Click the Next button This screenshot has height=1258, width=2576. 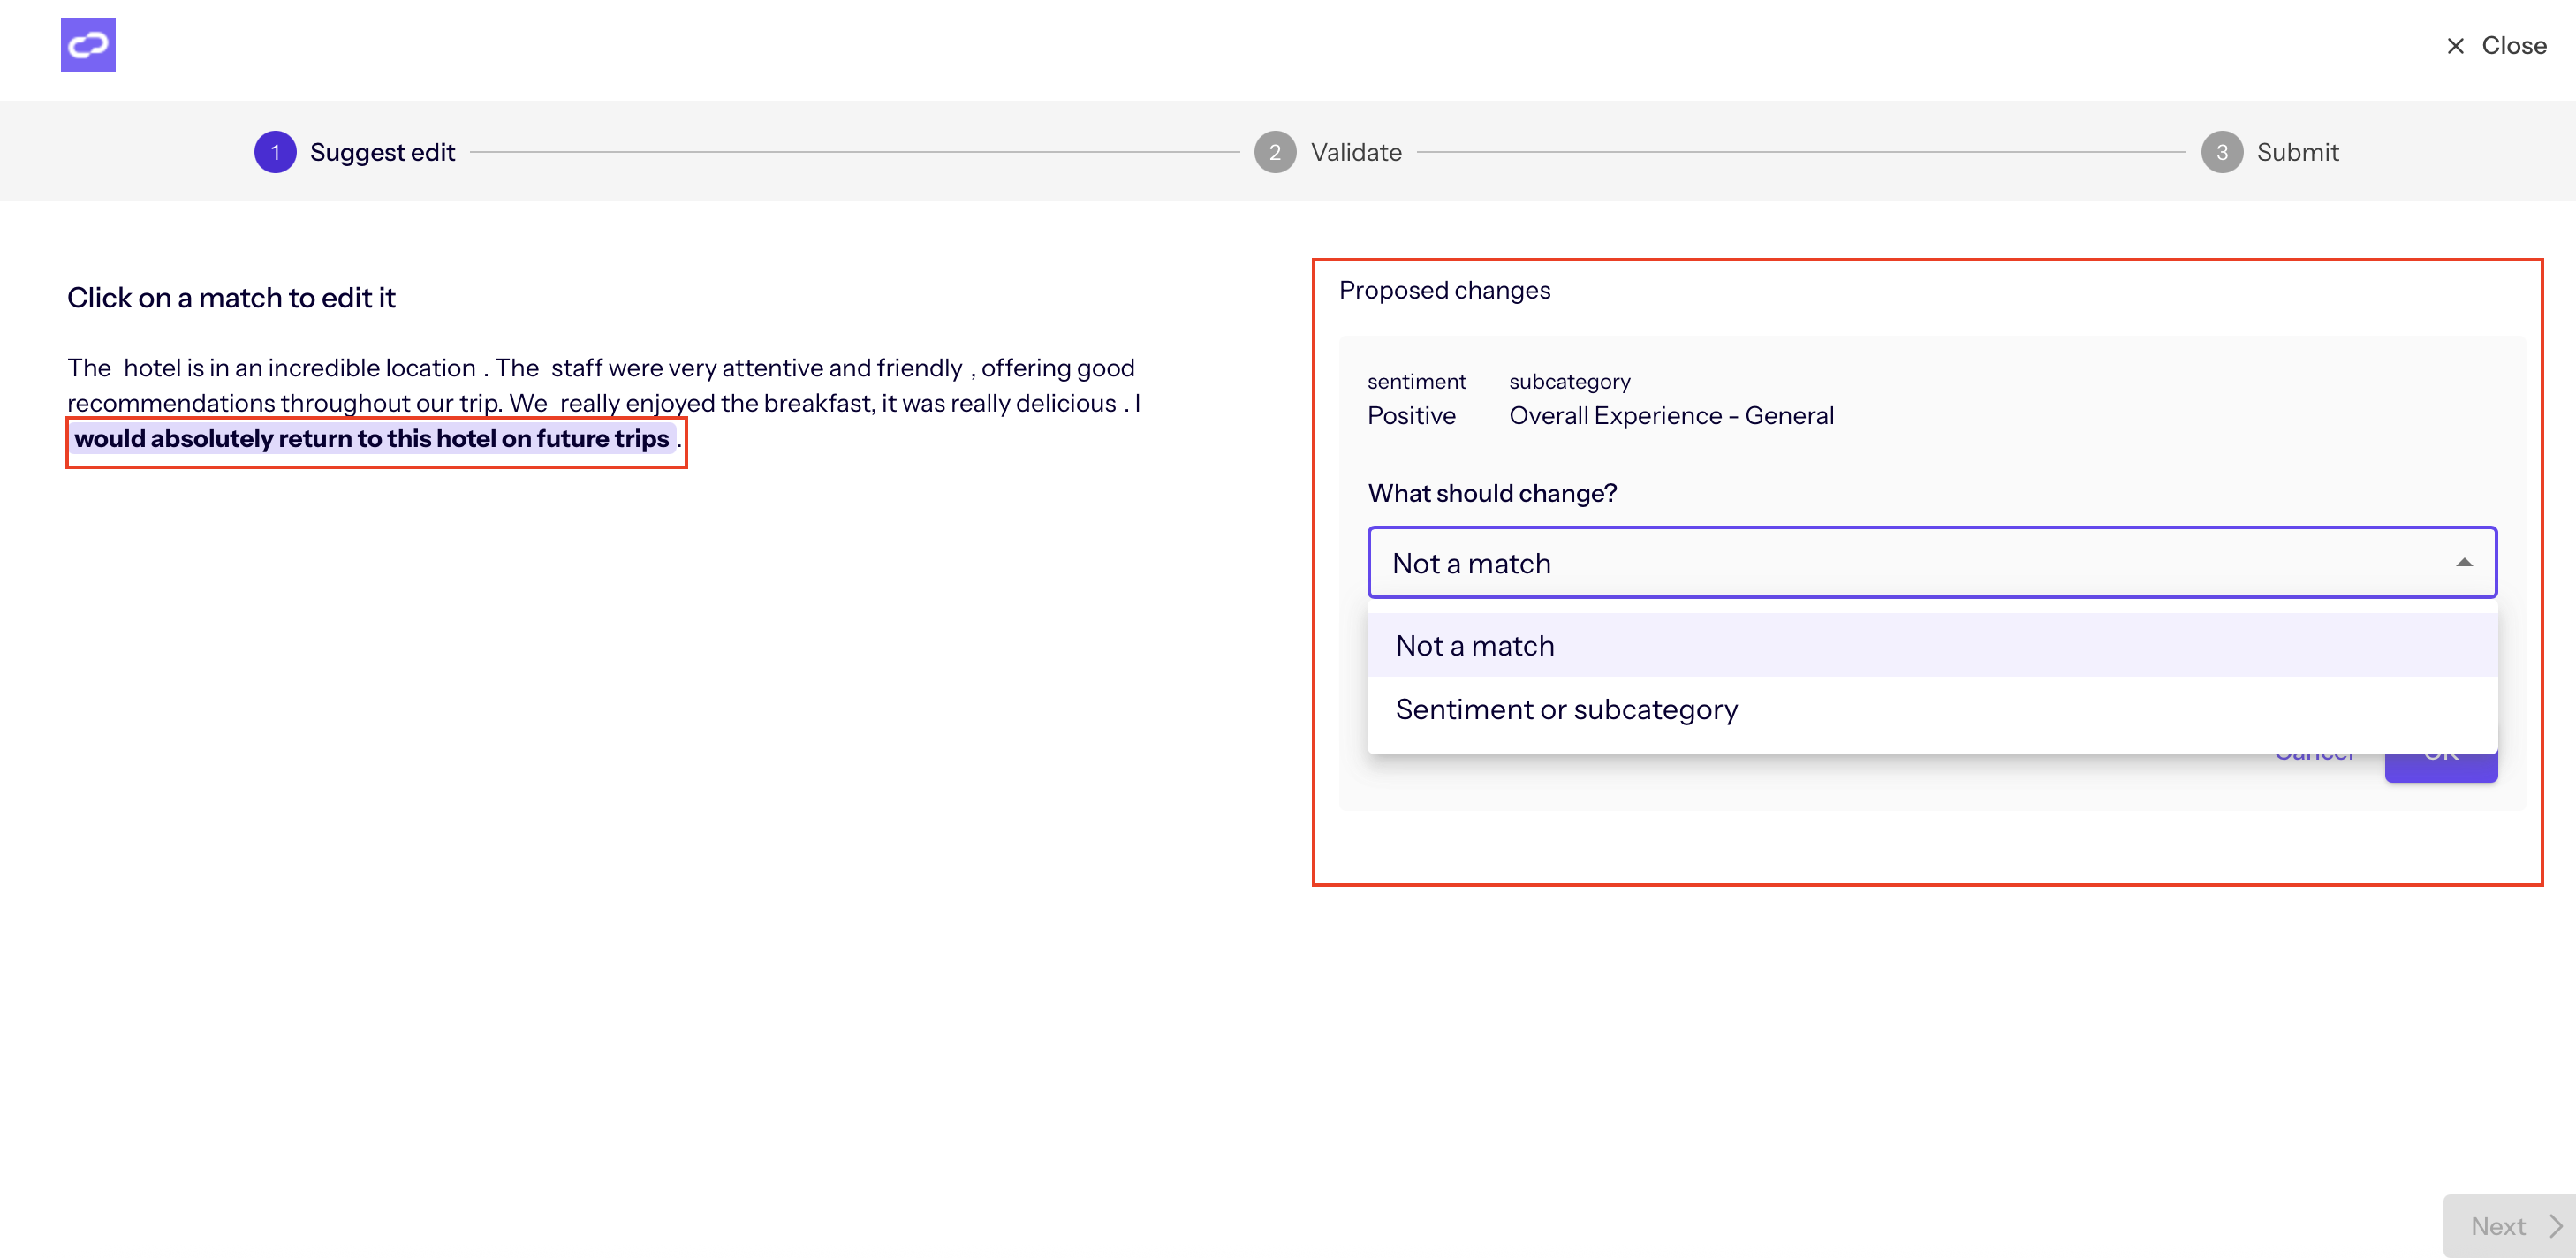(x=2509, y=1226)
